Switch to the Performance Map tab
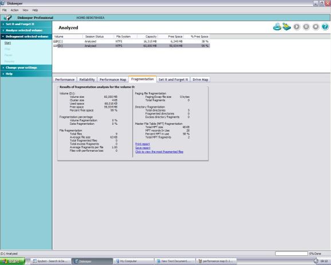This screenshot has width=331, height=265. tap(113, 80)
